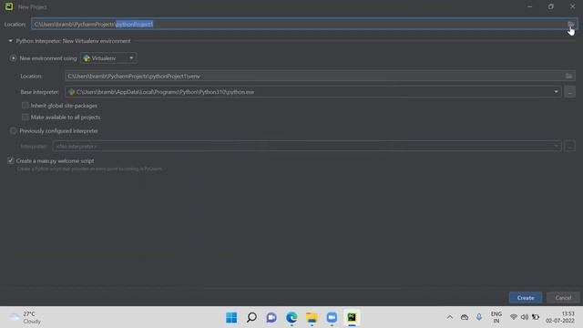Open battery tray icon
The width and height of the screenshot is (583, 328).
[x=536, y=317]
